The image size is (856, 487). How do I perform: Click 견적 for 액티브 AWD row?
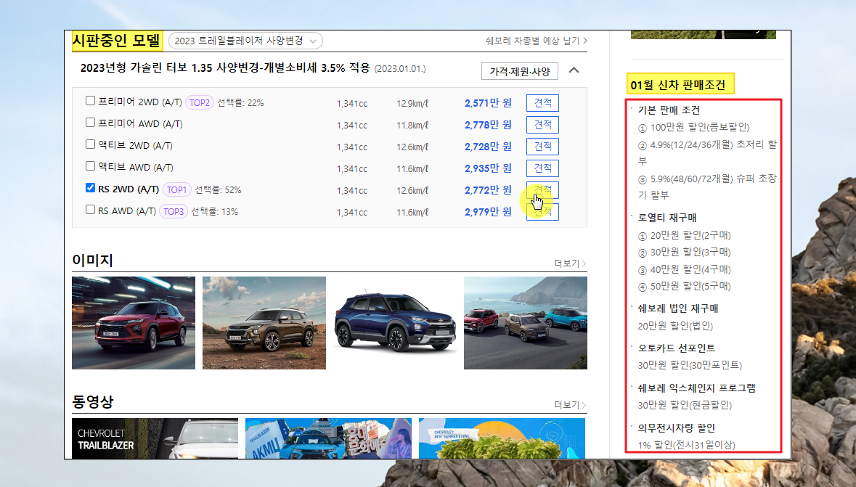click(542, 168)
